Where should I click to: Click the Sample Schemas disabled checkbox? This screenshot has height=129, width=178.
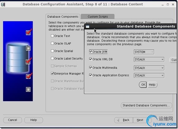52,66
